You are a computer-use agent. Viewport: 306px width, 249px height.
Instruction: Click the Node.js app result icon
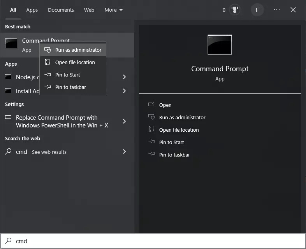(8, 77)
